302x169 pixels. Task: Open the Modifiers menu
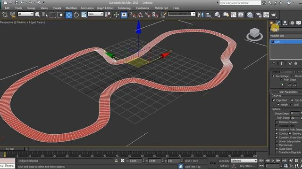[71, 8]
